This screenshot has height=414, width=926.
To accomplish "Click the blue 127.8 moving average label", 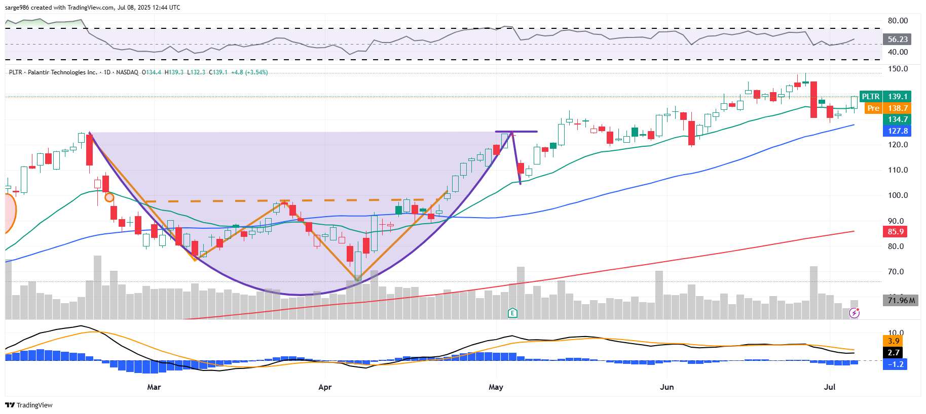I will (897, 131).
